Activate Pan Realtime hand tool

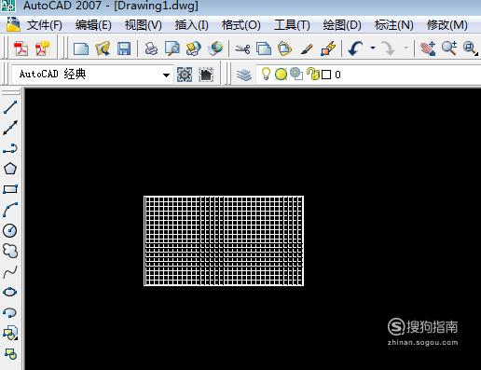coord(428,48)
